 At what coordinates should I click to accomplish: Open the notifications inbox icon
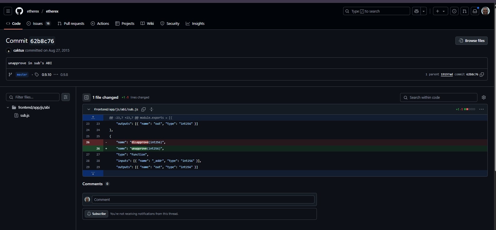pos(475,11)
